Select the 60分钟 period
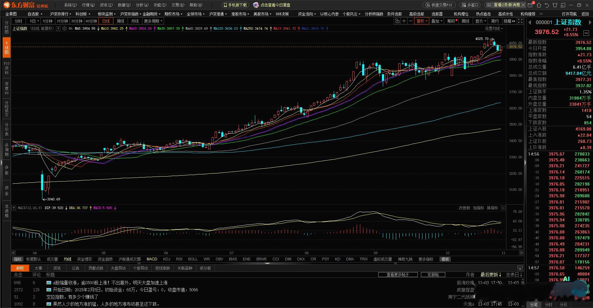The height and width of the screenshot is (308, 593). 91,21
